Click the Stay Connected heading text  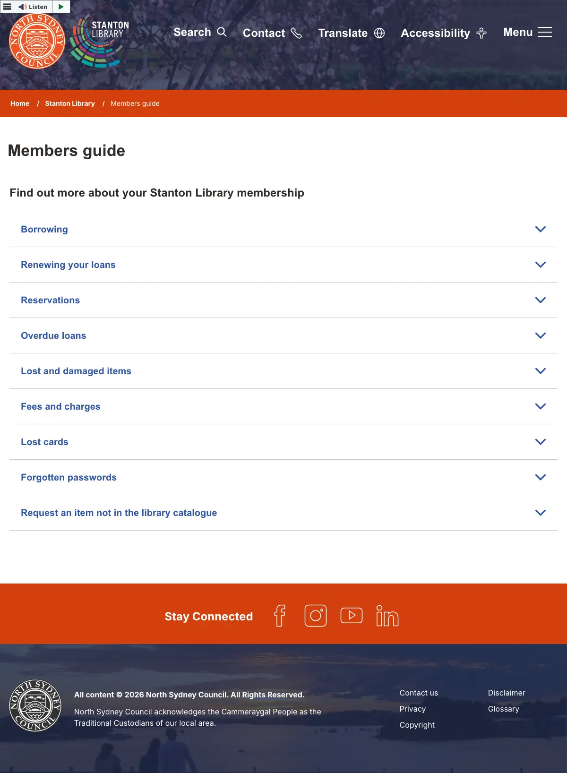[209, 616]
